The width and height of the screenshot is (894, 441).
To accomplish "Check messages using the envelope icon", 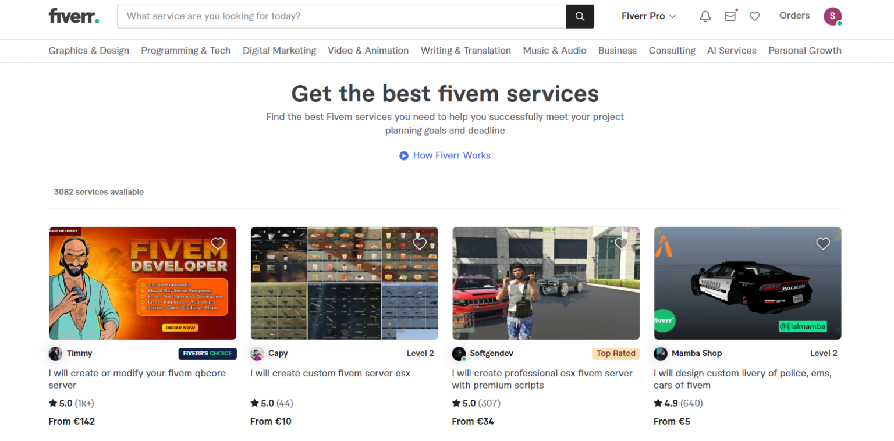I will [730, 16].
